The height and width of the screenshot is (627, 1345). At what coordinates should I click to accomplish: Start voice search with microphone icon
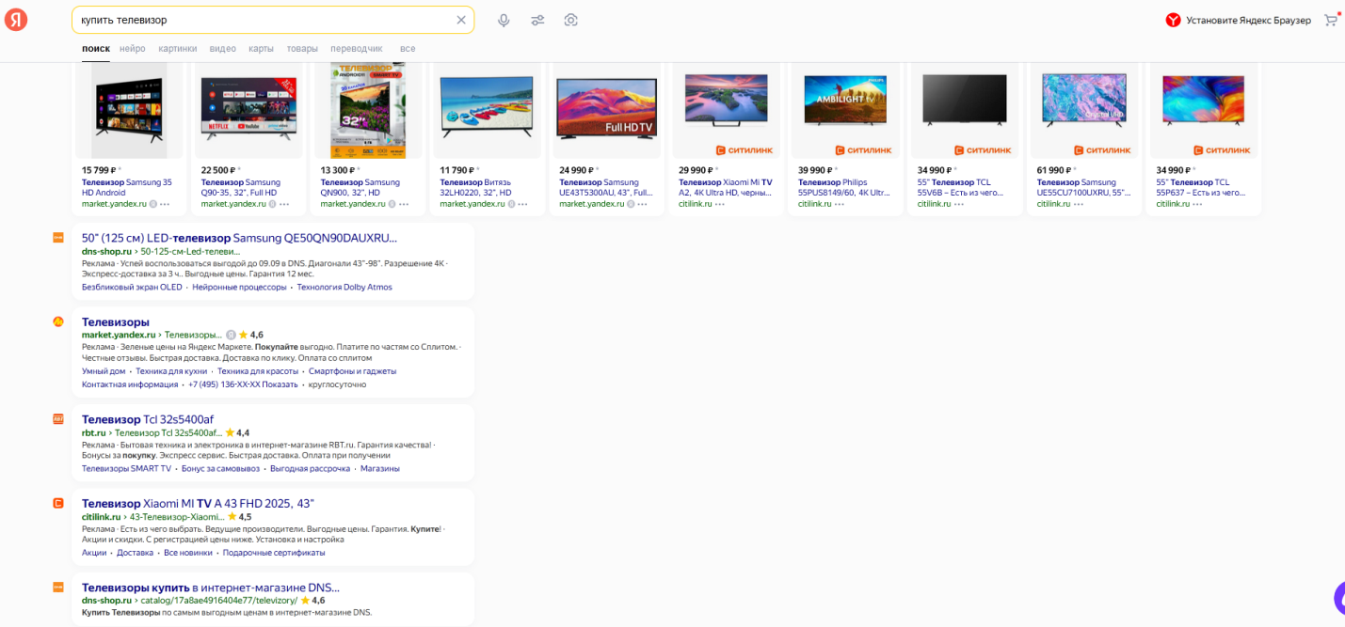click(504, 20)
